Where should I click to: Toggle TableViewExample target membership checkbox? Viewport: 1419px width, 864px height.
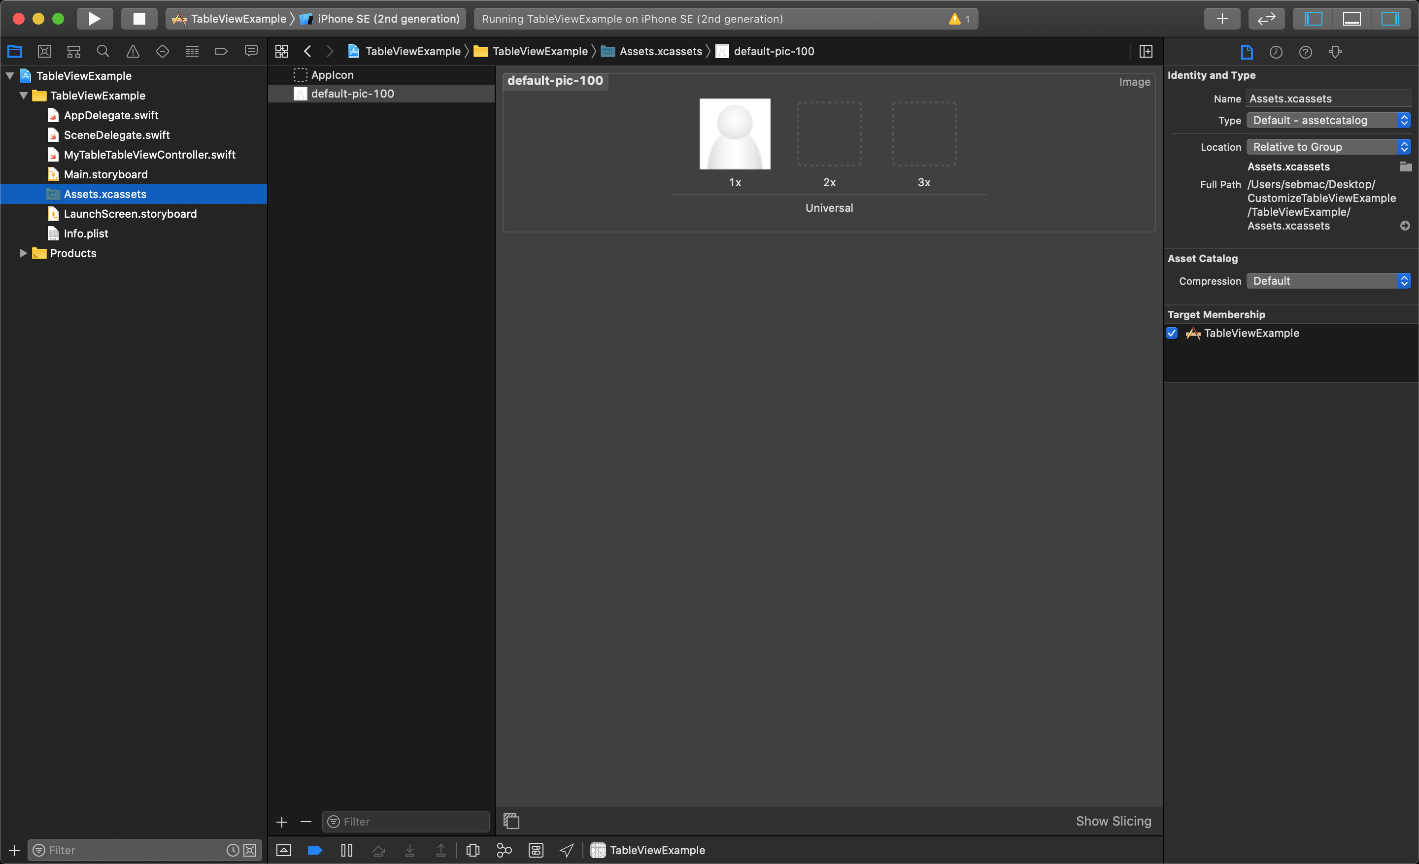point(1172,332)
